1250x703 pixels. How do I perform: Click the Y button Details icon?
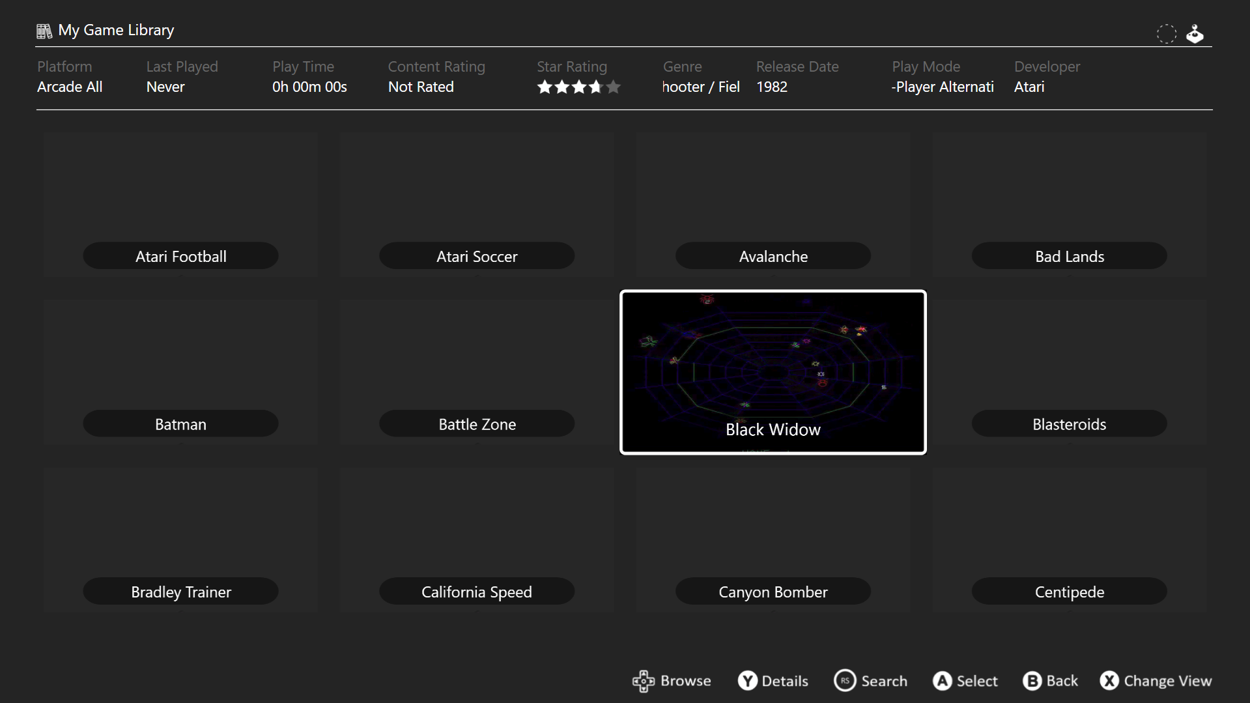click(747, 681)
